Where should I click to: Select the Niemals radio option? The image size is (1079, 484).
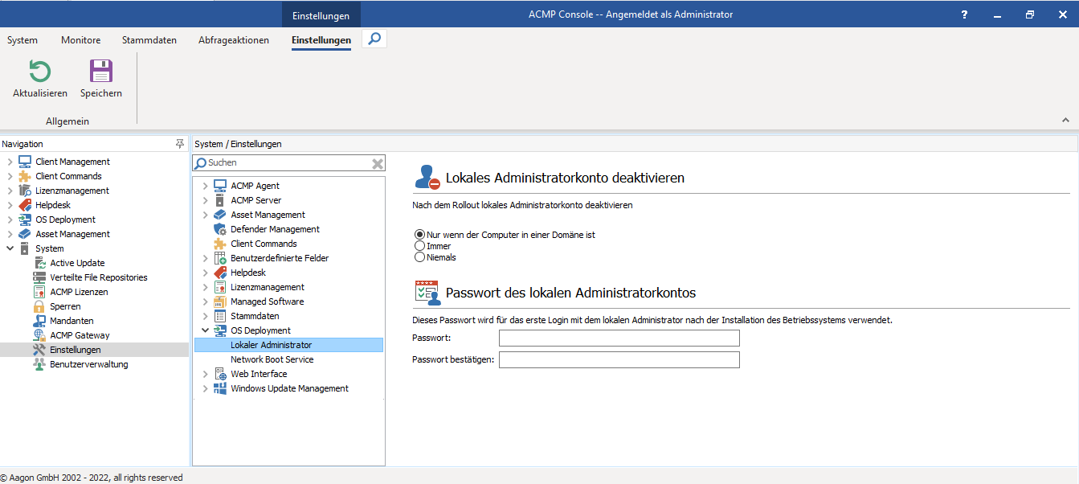click(419, 256)
